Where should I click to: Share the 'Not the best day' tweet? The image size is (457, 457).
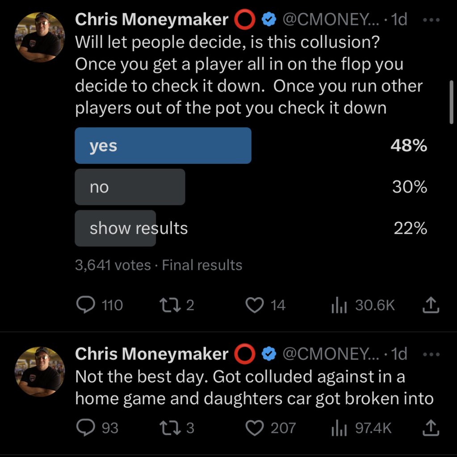[x=431, y=428]
